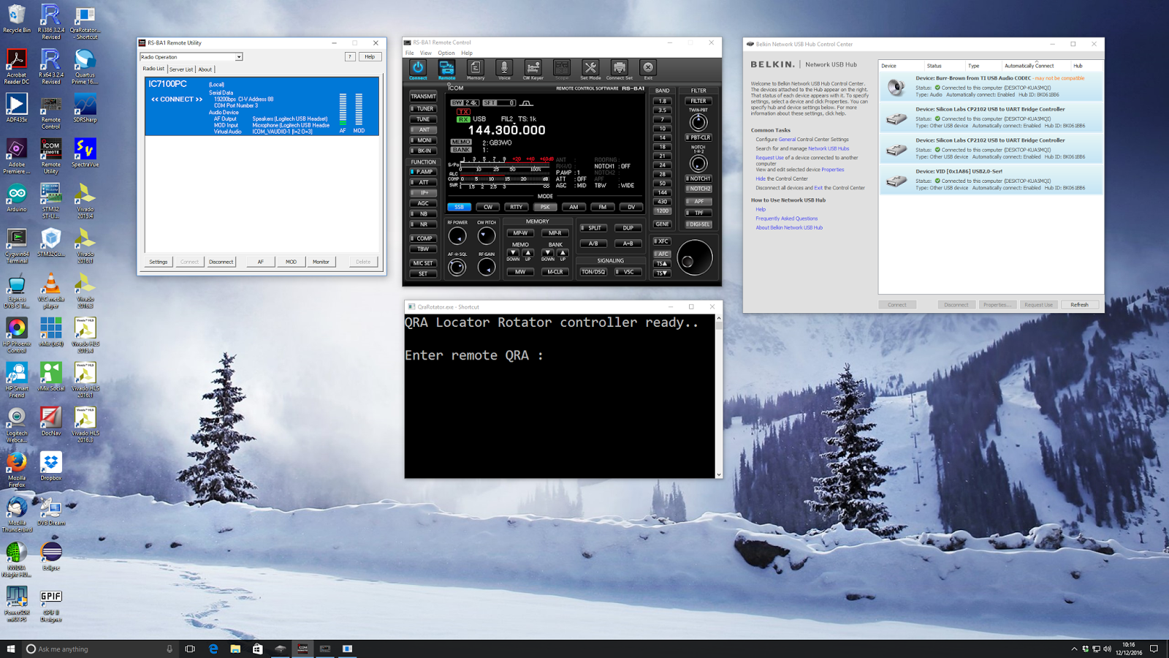This screenshot has width=1169, height=658.
Task: Click the Connect power icon in RS-BA1 toolbar
Action: coord(418,69)
